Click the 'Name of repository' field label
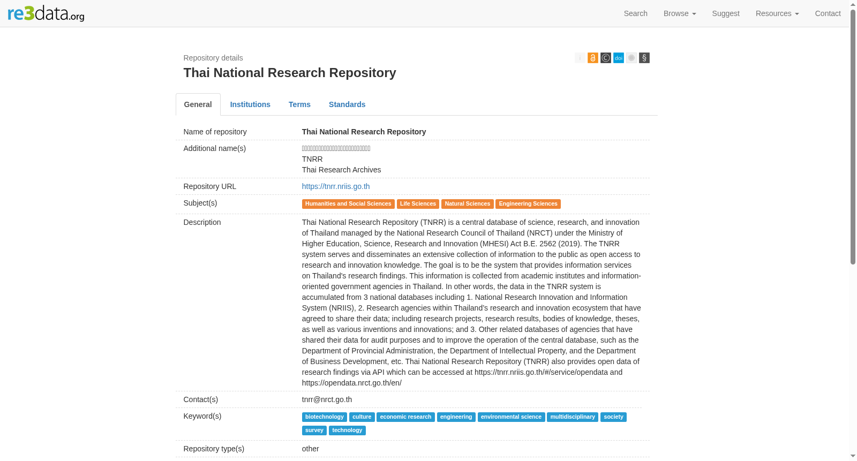Image resolution: width=857 pixels, height=461 pixels. click(215, 132)
